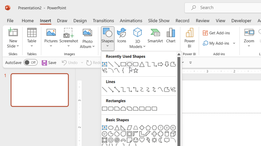Expand the Undo history arrow
This screenshot has width=261, height=146.
point(82,63)
